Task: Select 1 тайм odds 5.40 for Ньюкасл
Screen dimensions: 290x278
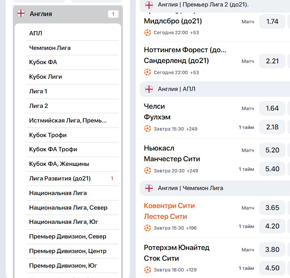Action: pos(272,169)
